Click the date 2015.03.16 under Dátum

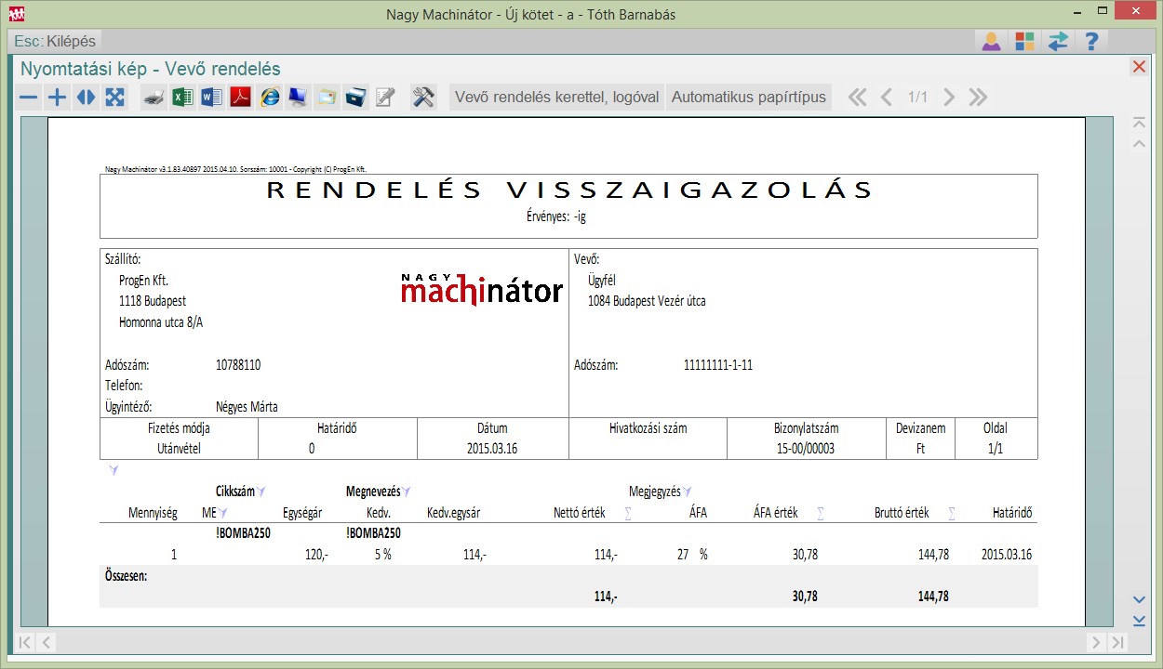(x=492, y=449)
